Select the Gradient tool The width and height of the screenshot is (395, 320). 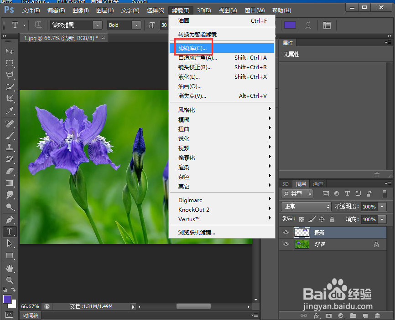[10, 183]
